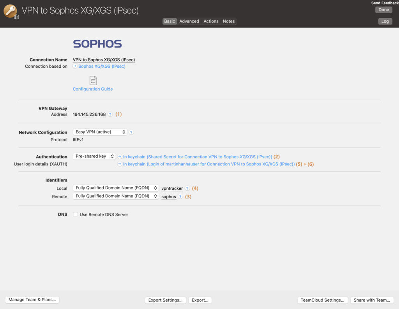The width and height of the screenshot is (399, 309).
Task: Open the Network Configuration dropdown
Action: click(100, 132)
